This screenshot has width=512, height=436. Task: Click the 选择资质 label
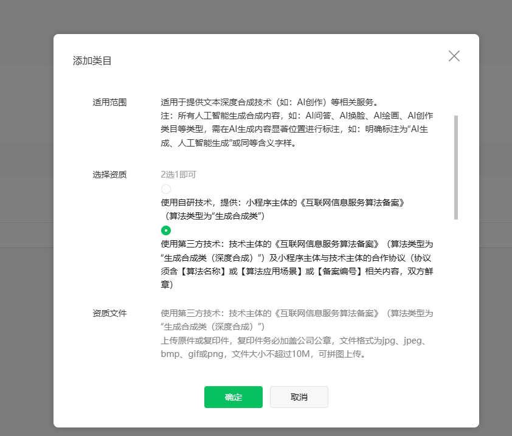109,175
